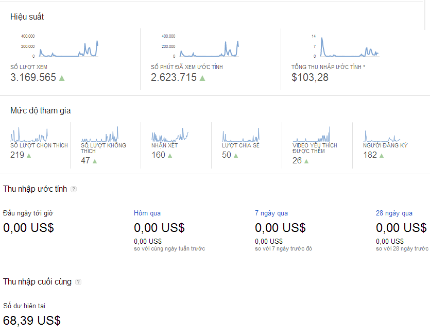Click green trend arrow beside 160 comments
The width and height of the screenshot is (430, 334).
[x=170, y=156]
